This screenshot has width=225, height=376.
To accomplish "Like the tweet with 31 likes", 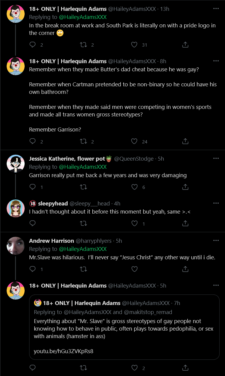I will pyautogui.click(x=134, y=45).
